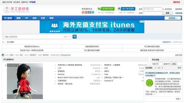The height and width of the screenshot is (103, 184).
Task: Expand the 查看 link at notice bottom
Action: (178, 99)
